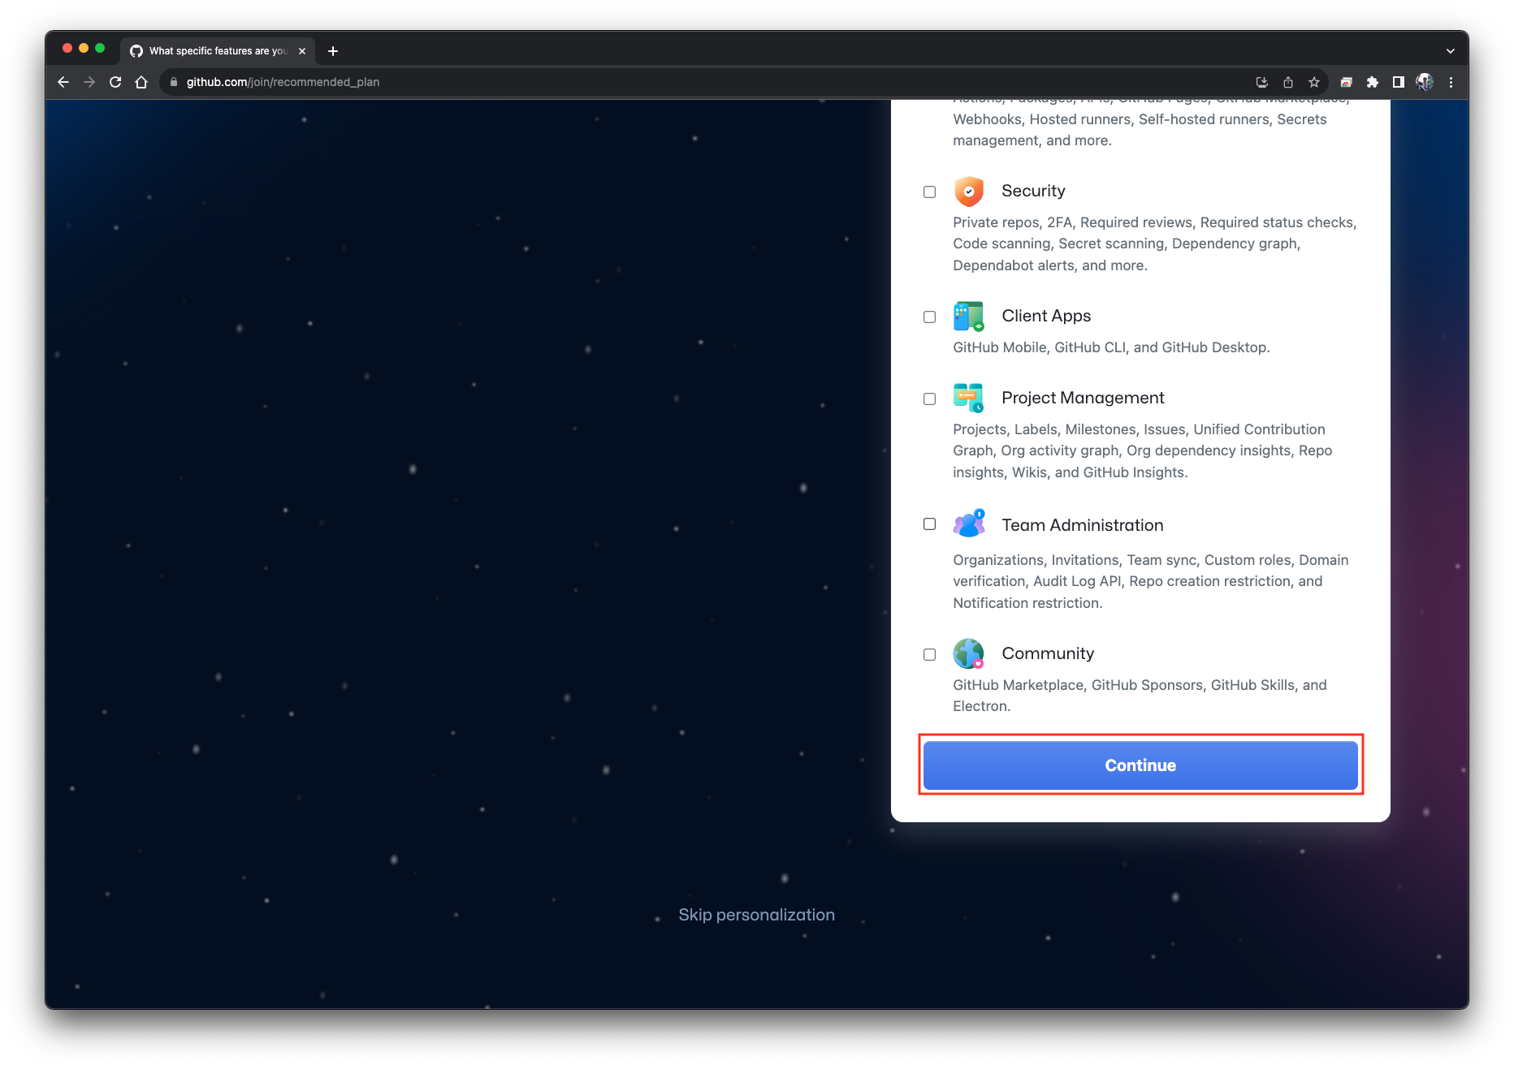Click Skip personalization link
This screenshot has height=1069, width=1514.
(x=756, y=915)
